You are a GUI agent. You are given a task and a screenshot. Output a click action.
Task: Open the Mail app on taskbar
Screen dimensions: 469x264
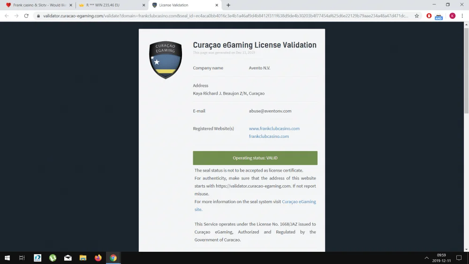(x=68, y=258)
